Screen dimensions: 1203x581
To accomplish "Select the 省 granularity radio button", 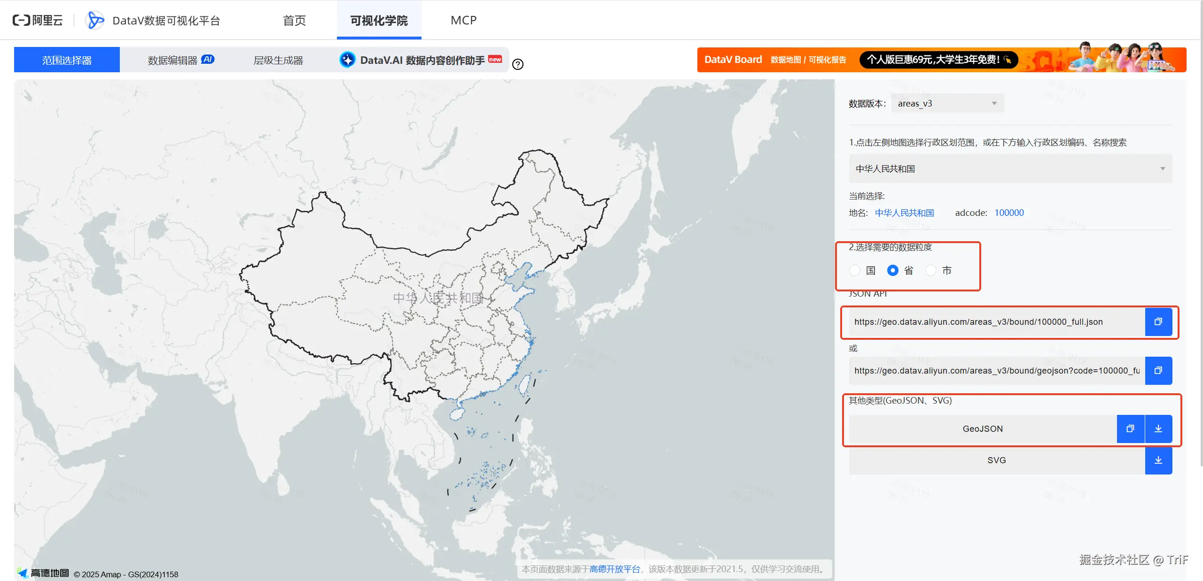I will [x=892, y=271].
